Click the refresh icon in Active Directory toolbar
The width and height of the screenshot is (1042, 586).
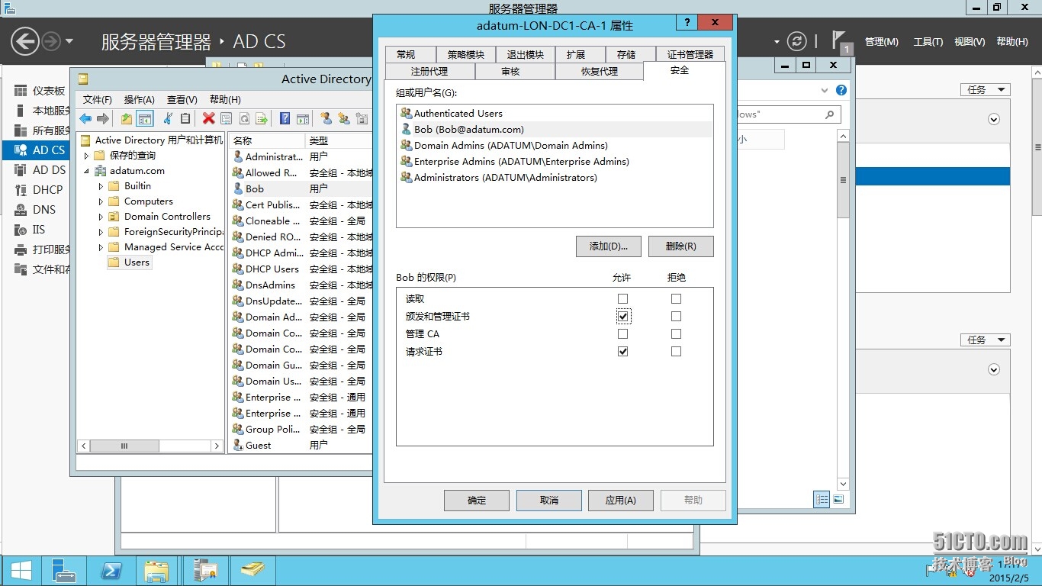pyautogui.click(x=244, y=118)
